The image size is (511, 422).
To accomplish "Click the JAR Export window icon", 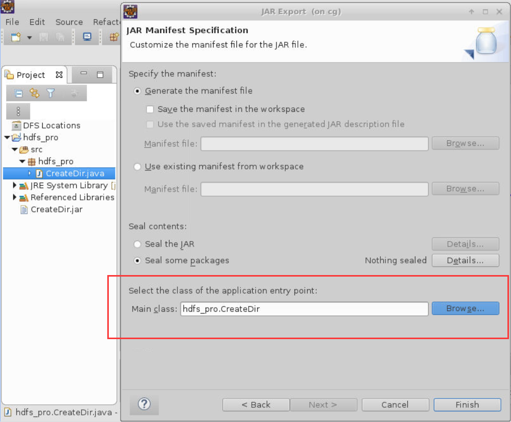I will click(x=130, y=12).
